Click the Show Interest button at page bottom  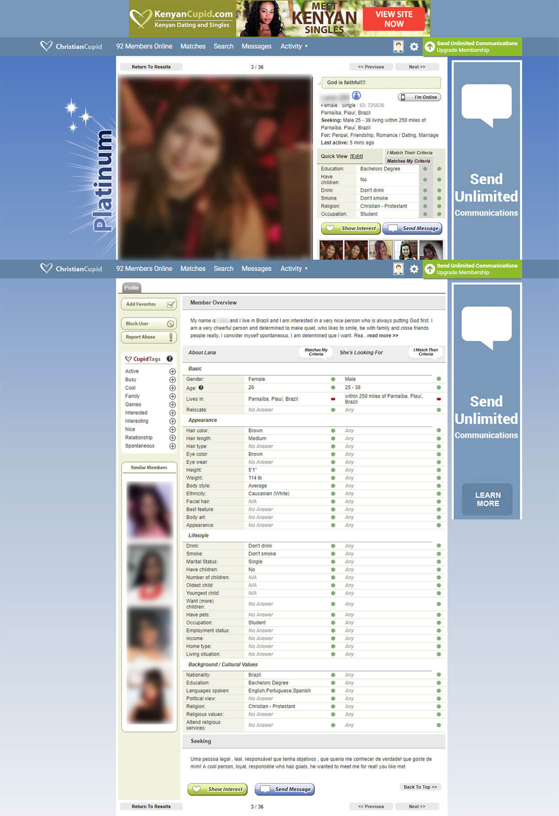(218, 789)
